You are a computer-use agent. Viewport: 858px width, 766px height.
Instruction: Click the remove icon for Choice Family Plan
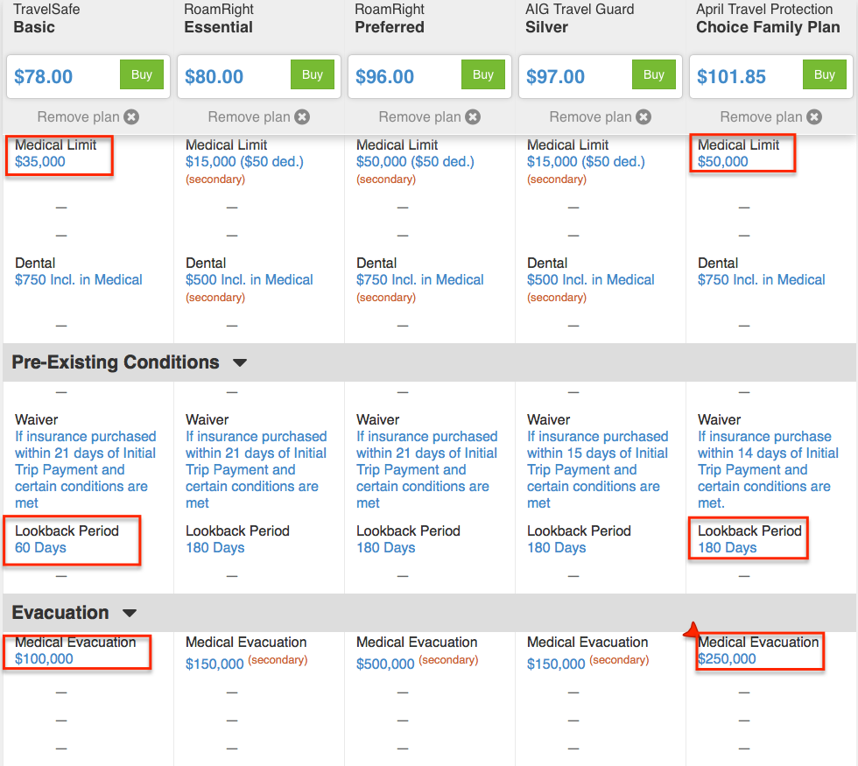[x=814, y=116]
